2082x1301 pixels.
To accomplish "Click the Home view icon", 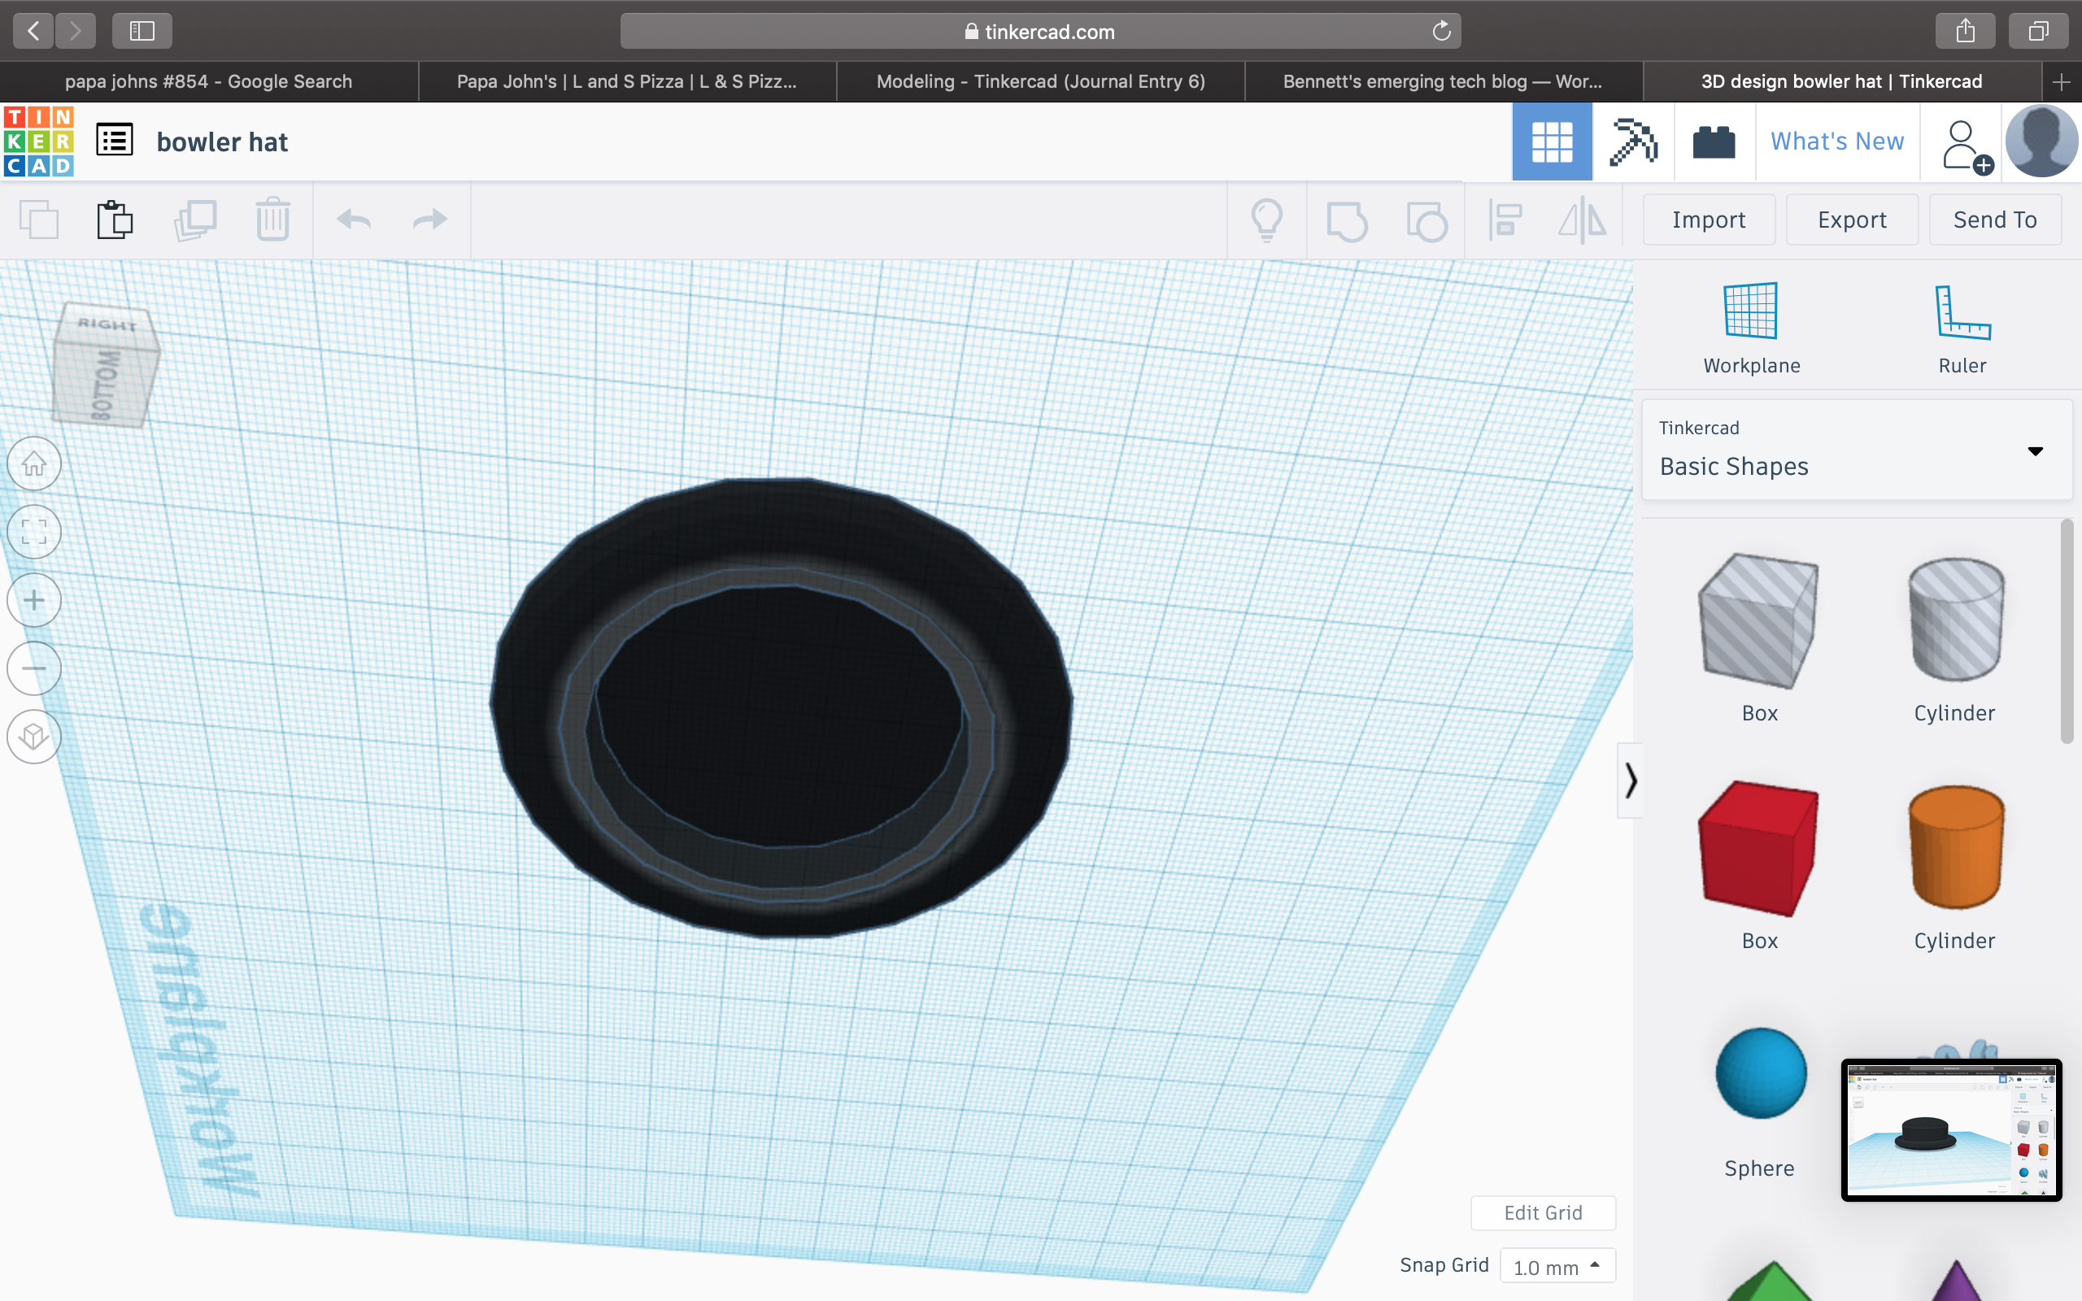I will (x=34, y=463).
